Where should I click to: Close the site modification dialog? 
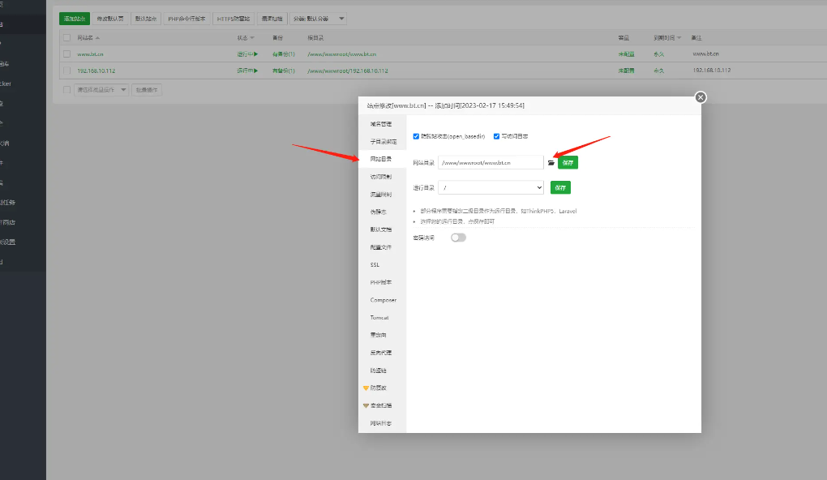(x=701, y=97)
